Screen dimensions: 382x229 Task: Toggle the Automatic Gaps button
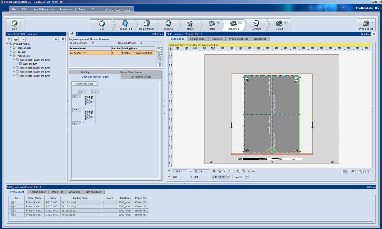pos(85,83)
